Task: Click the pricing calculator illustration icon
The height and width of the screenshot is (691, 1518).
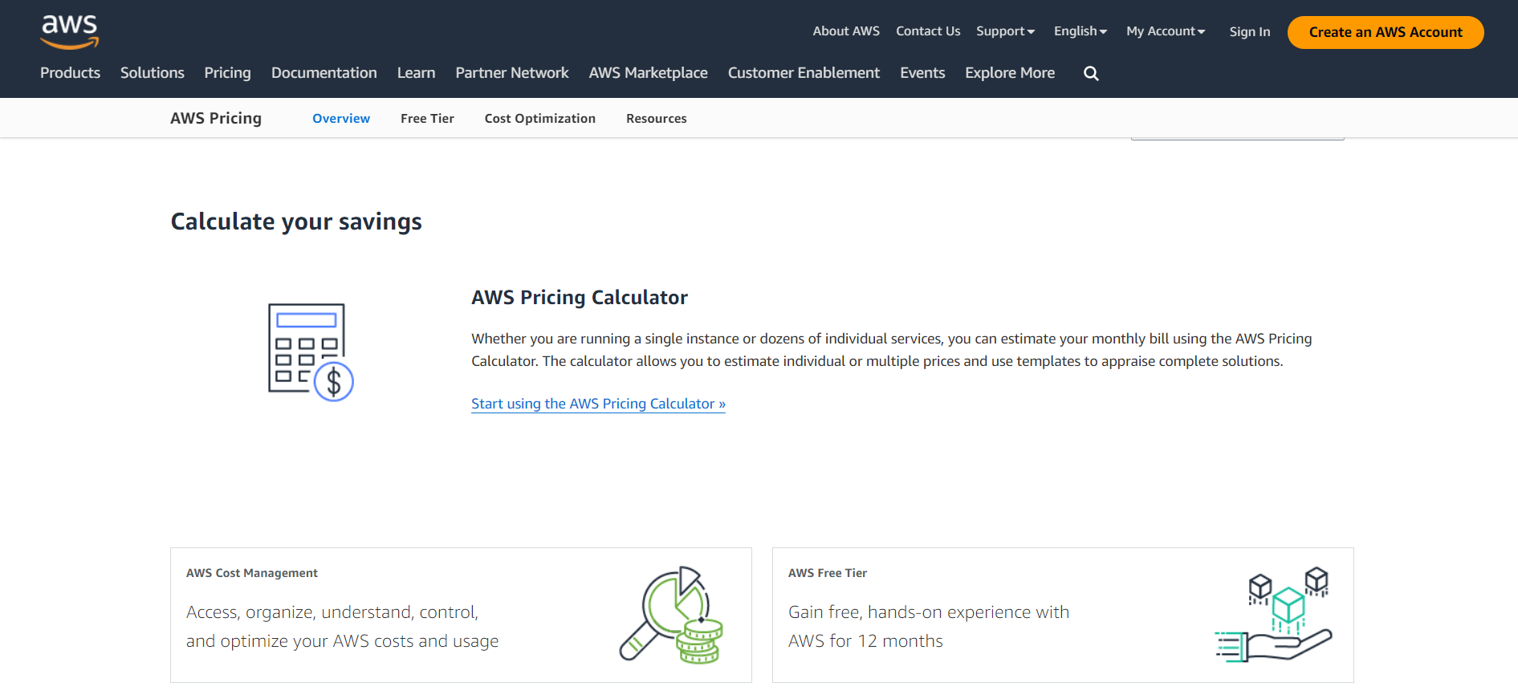Action: point(311,352)
